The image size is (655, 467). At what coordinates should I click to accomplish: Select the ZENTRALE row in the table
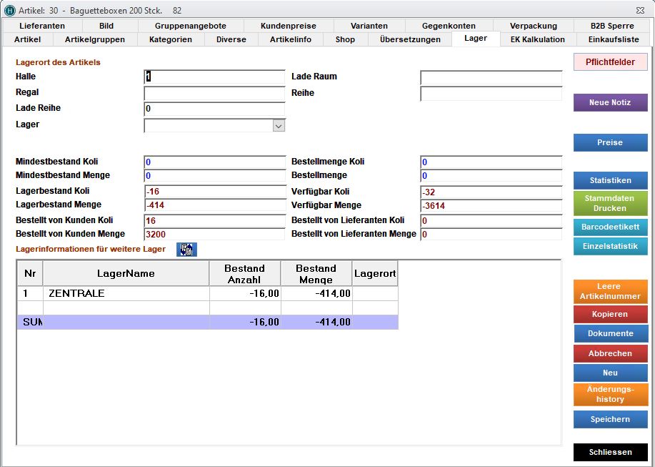point(125,293)
